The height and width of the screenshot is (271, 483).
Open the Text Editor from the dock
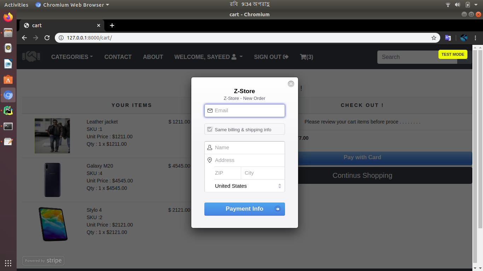point(8,142)
